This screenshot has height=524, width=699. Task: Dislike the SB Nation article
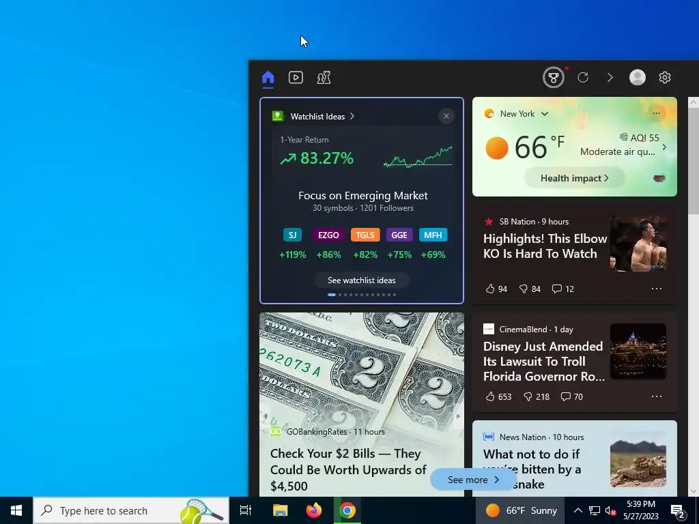[x=530, y=289]
